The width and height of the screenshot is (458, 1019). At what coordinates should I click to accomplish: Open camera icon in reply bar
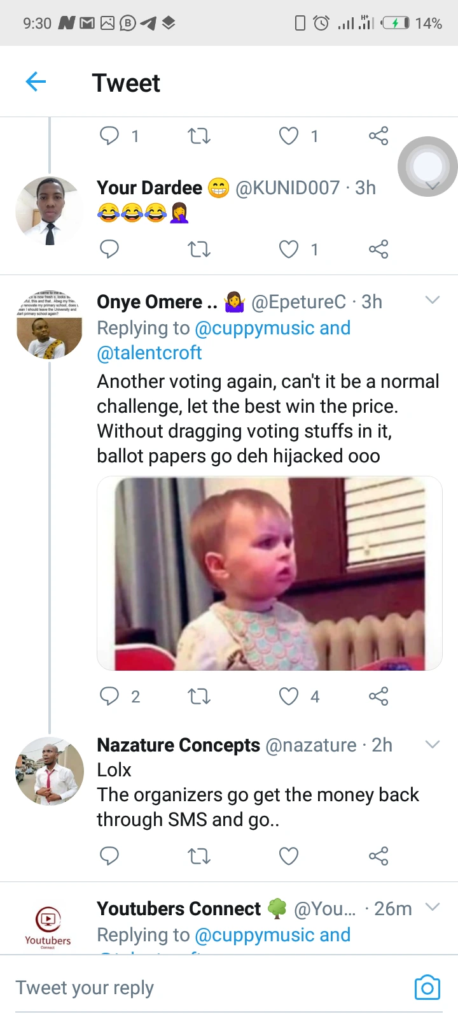[427, 987]
